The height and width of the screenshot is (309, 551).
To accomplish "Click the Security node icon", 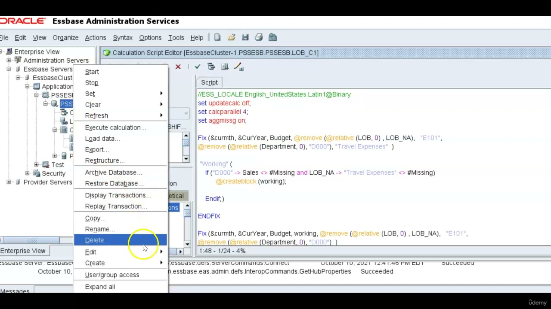I will (x=37, y=173).
